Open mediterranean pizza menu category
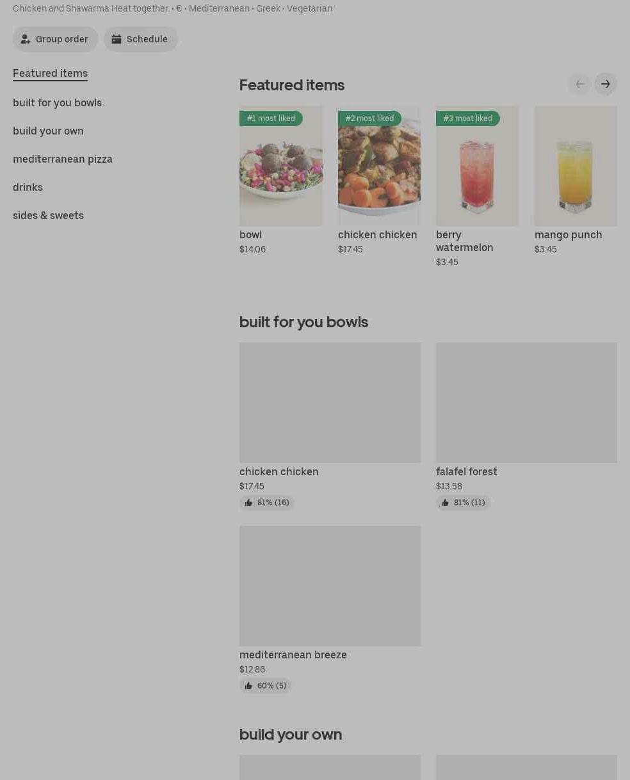The height and width of the screenshot is (780, 630). pyautogui.click(x=62, y=159)
